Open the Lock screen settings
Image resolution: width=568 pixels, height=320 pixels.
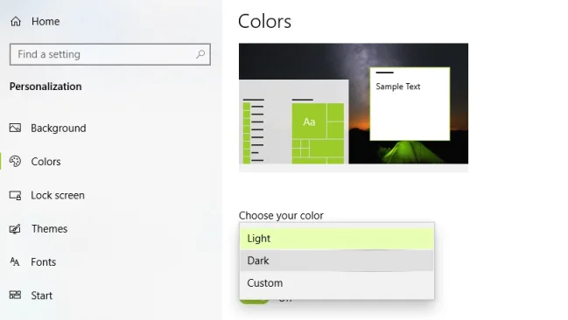58,196
